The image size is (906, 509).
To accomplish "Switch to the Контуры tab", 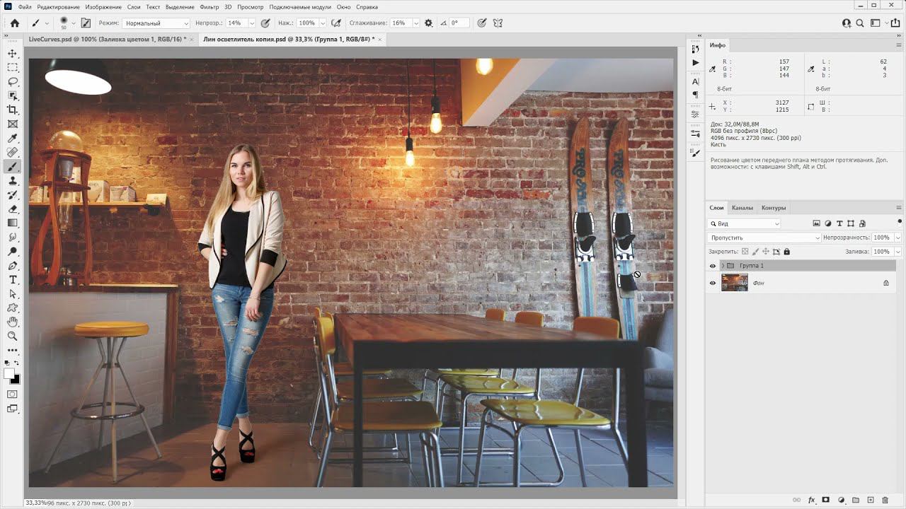I will (x=774, y=208).
